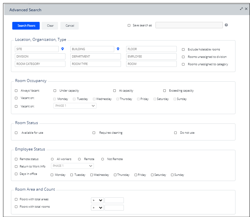Check Requires cleaning
250x217 pixels.
click(x=94, y=133)
